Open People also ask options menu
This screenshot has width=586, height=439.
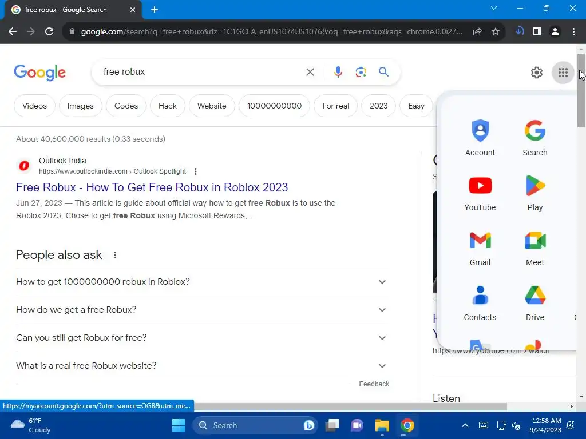[x=114, y=255]
